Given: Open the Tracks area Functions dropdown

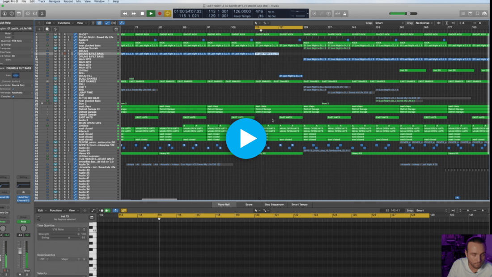Looking at the screenshot, I should pyautogui.click(x=65, y=23).
